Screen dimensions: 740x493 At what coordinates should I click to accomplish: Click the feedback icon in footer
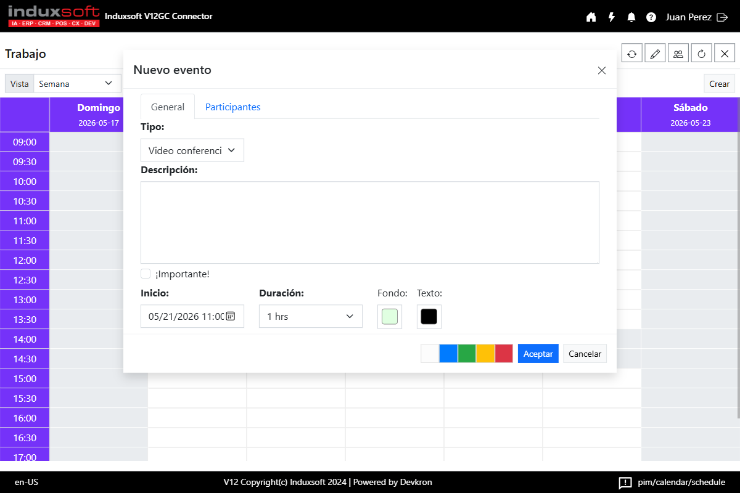coord(625,483)
